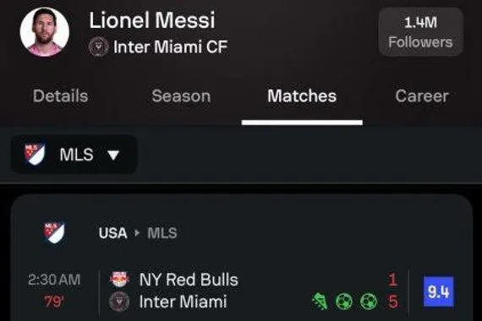This screenshot has width=482, height=321.
Task: Open Lionel Messi's profile photo
Action: [45, 32]
